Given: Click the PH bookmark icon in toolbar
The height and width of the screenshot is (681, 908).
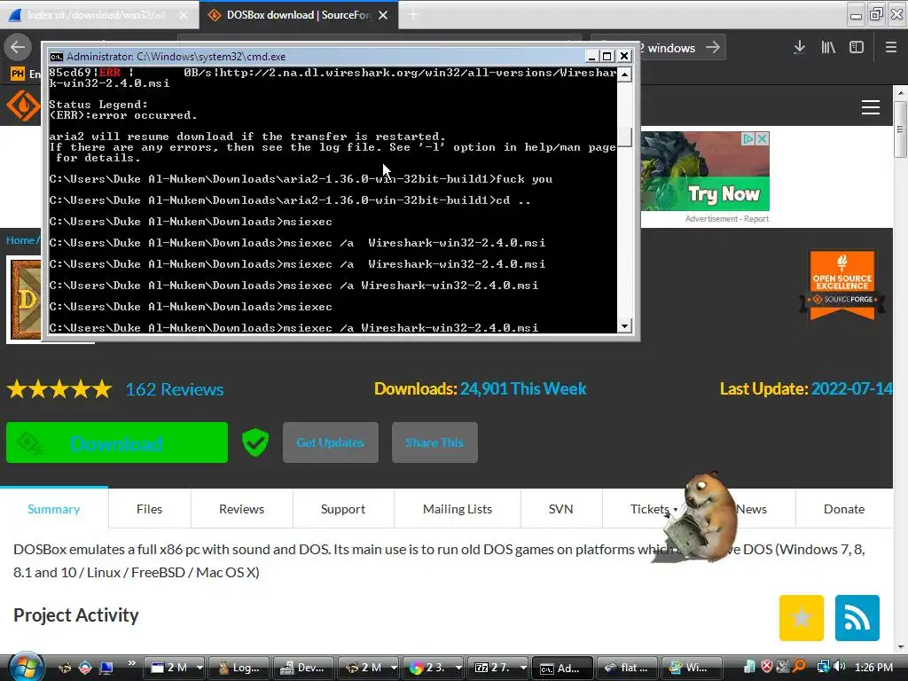Looking at the screenshot, I should point(18,74).
